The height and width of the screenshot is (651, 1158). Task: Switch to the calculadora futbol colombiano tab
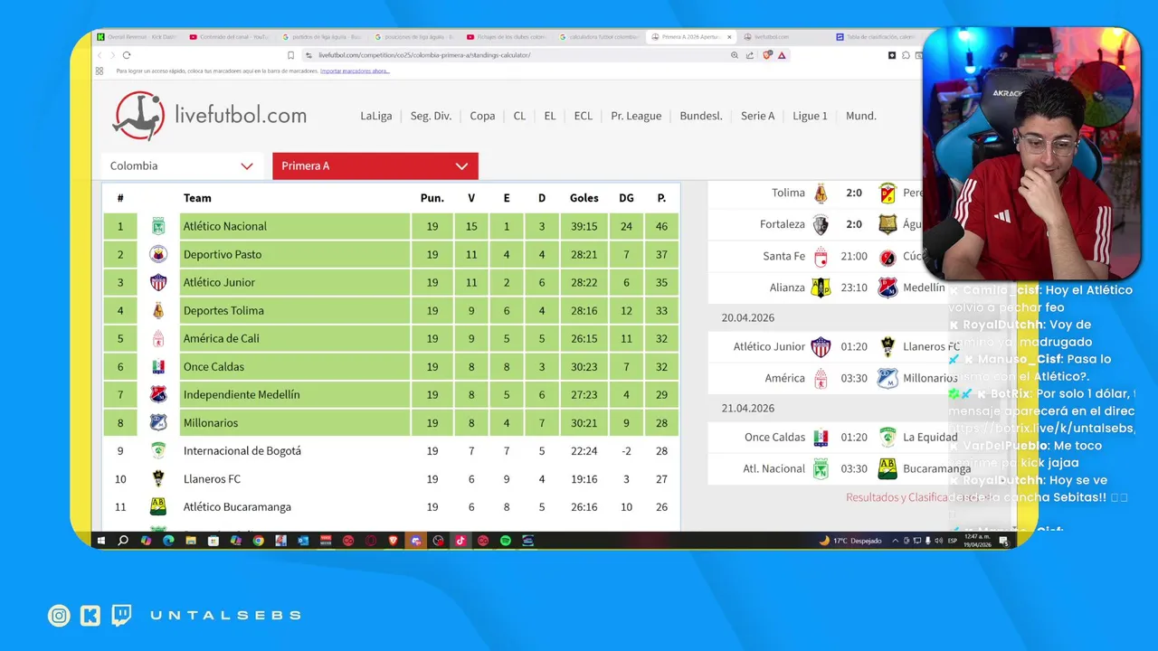tap(599, 37)
